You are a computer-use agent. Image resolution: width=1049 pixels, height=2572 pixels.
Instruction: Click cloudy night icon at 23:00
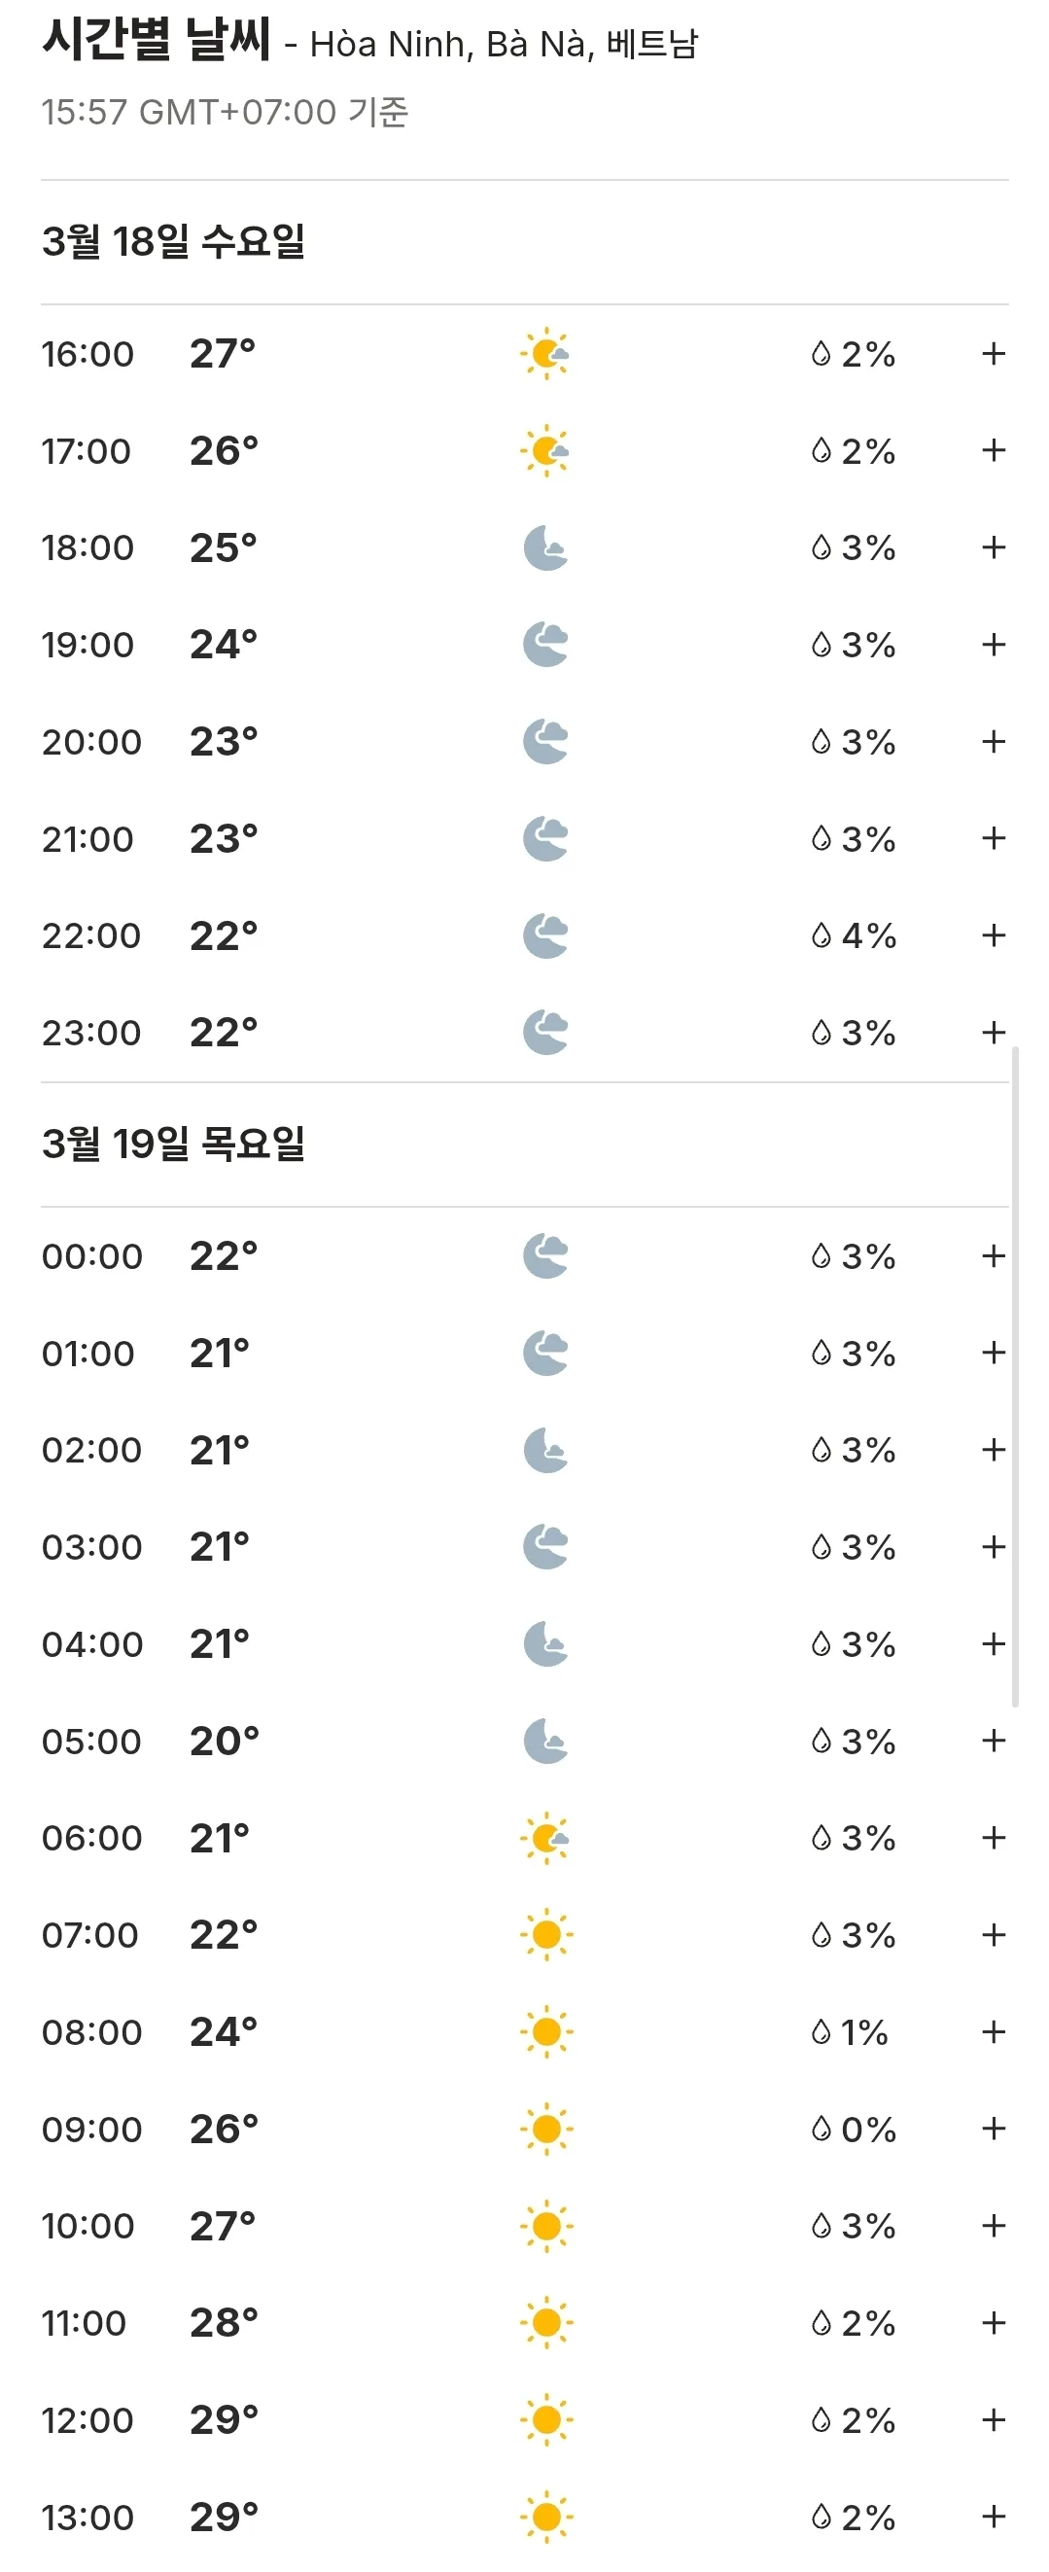click(x=545, y=1033)
